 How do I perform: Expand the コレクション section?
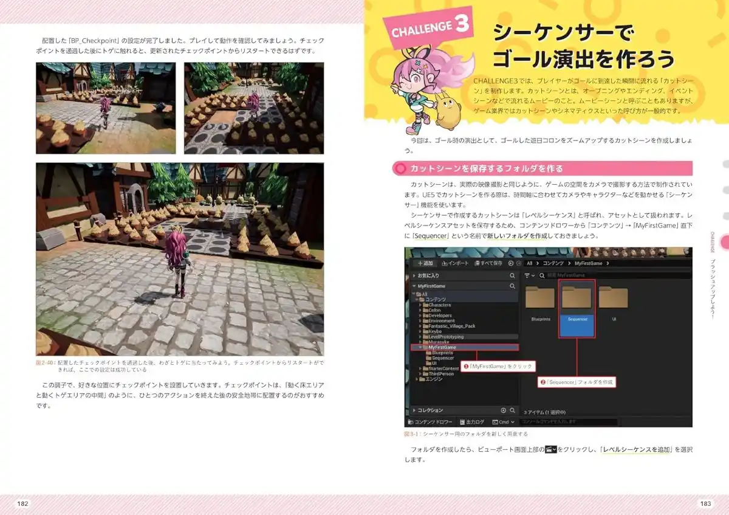coord(414,410)
